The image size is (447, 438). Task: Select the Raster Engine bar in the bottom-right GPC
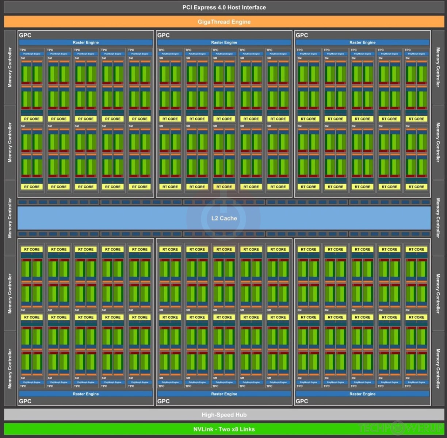coord(363,394)
